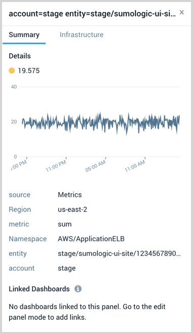Click the stage account value
The height and width of the screenshot is (334, 193).
(66, 269)
